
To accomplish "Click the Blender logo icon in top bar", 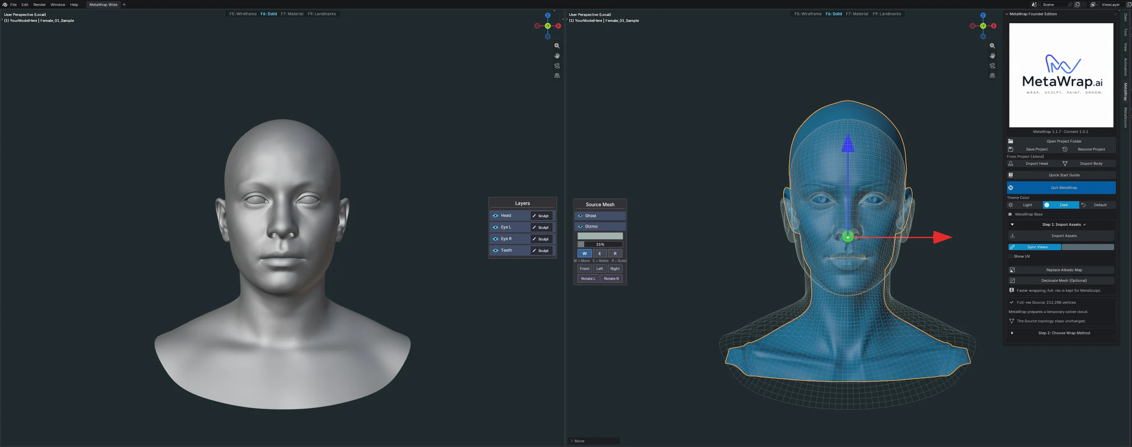I will (x=5, y=5).
